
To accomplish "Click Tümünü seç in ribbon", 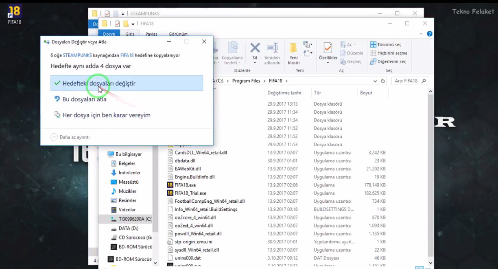I will pos(386,45).
